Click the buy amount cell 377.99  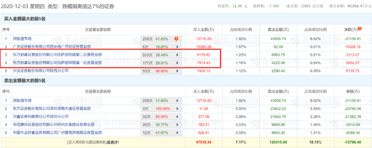pyautogui.click(x=204, y=117)
